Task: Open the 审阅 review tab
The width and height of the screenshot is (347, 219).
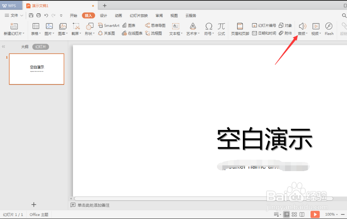Action: pyautogui.click(x=159, y=16)
